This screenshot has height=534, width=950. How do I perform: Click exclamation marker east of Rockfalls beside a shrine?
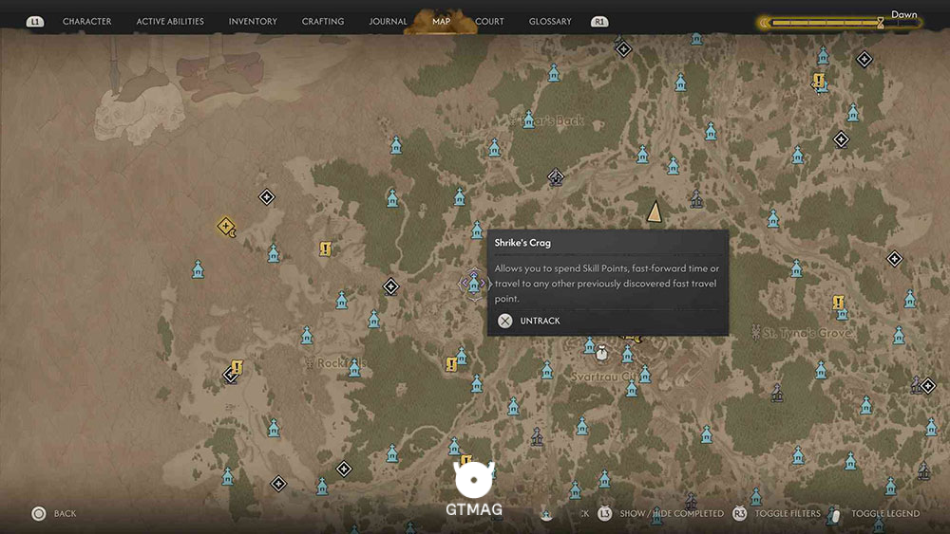point(451,364)
